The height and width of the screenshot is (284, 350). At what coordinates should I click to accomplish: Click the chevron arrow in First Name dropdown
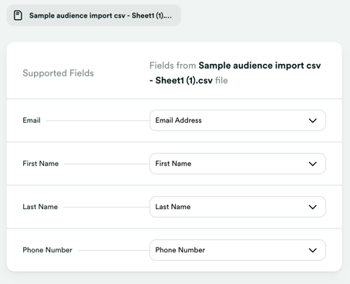[312, 164]
